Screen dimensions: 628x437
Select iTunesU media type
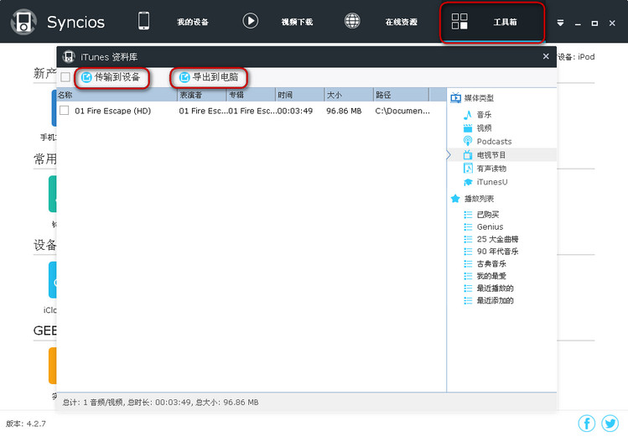coord(492,182)
